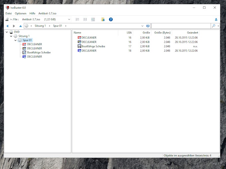Open help via the blue question mark icon
Screen dimensions: 226x169
pos(111,20)
